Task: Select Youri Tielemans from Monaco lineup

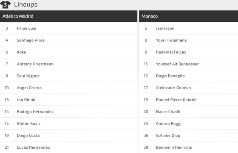Action: pyautogui.click(x=171, y=40)
